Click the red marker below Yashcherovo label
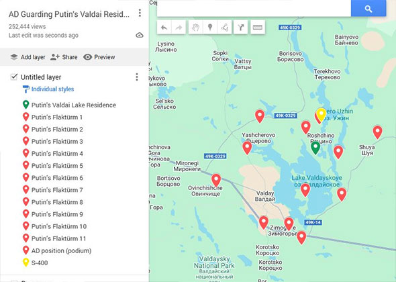 (x=247, y=148)
